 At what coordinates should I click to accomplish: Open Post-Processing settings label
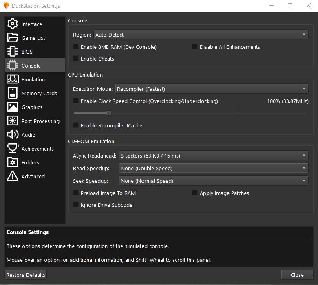(40, 121)
